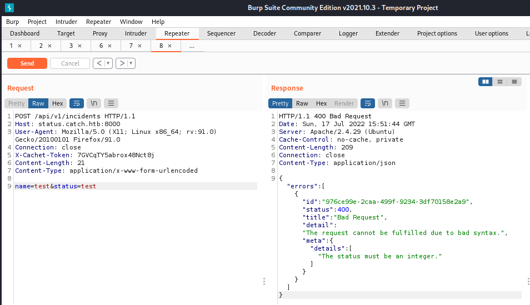Open Request panel options menu icon

click(111, 103)
